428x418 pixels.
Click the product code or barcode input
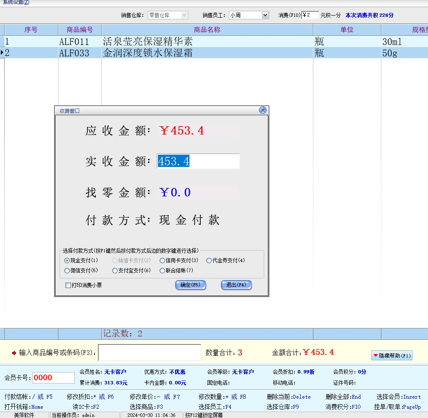(150, 352)
